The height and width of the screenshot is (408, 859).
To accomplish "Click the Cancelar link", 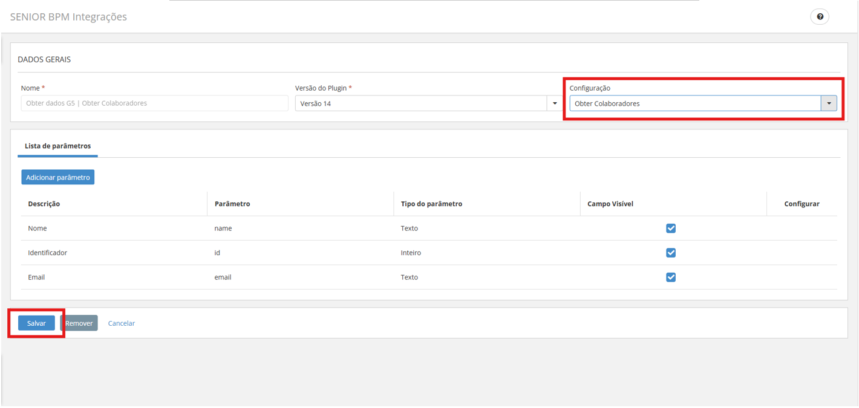I will click(122, 323).
